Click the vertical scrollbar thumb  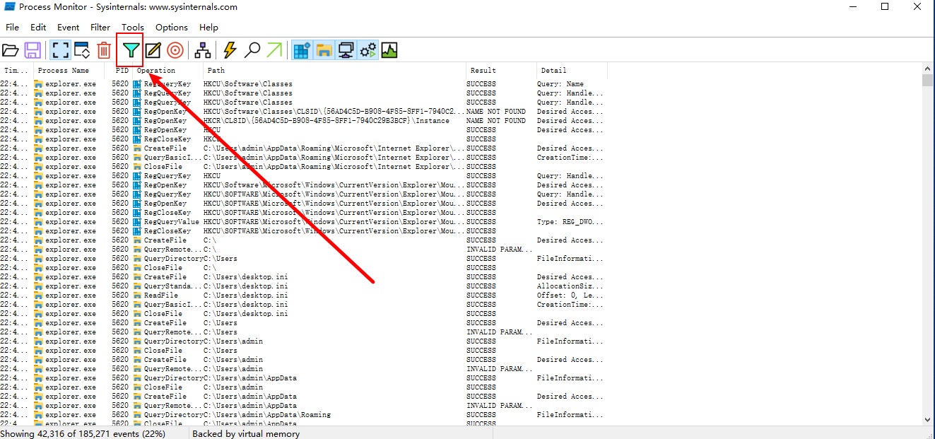coord(928,80)
